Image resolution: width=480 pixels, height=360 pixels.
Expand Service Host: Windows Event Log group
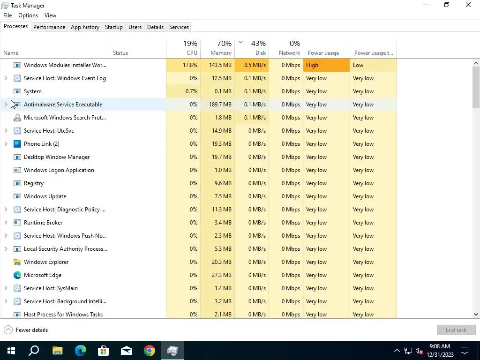[x=6, y=78]
